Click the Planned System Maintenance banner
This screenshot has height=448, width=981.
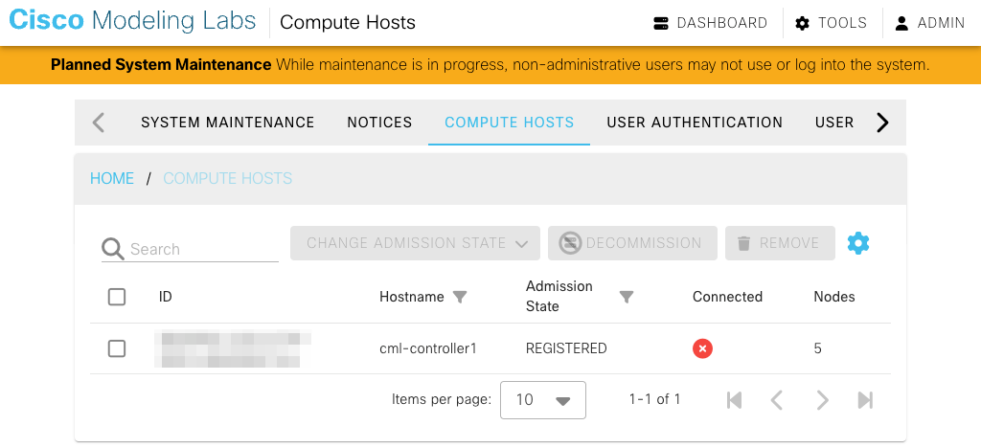(x=490, y=64)
